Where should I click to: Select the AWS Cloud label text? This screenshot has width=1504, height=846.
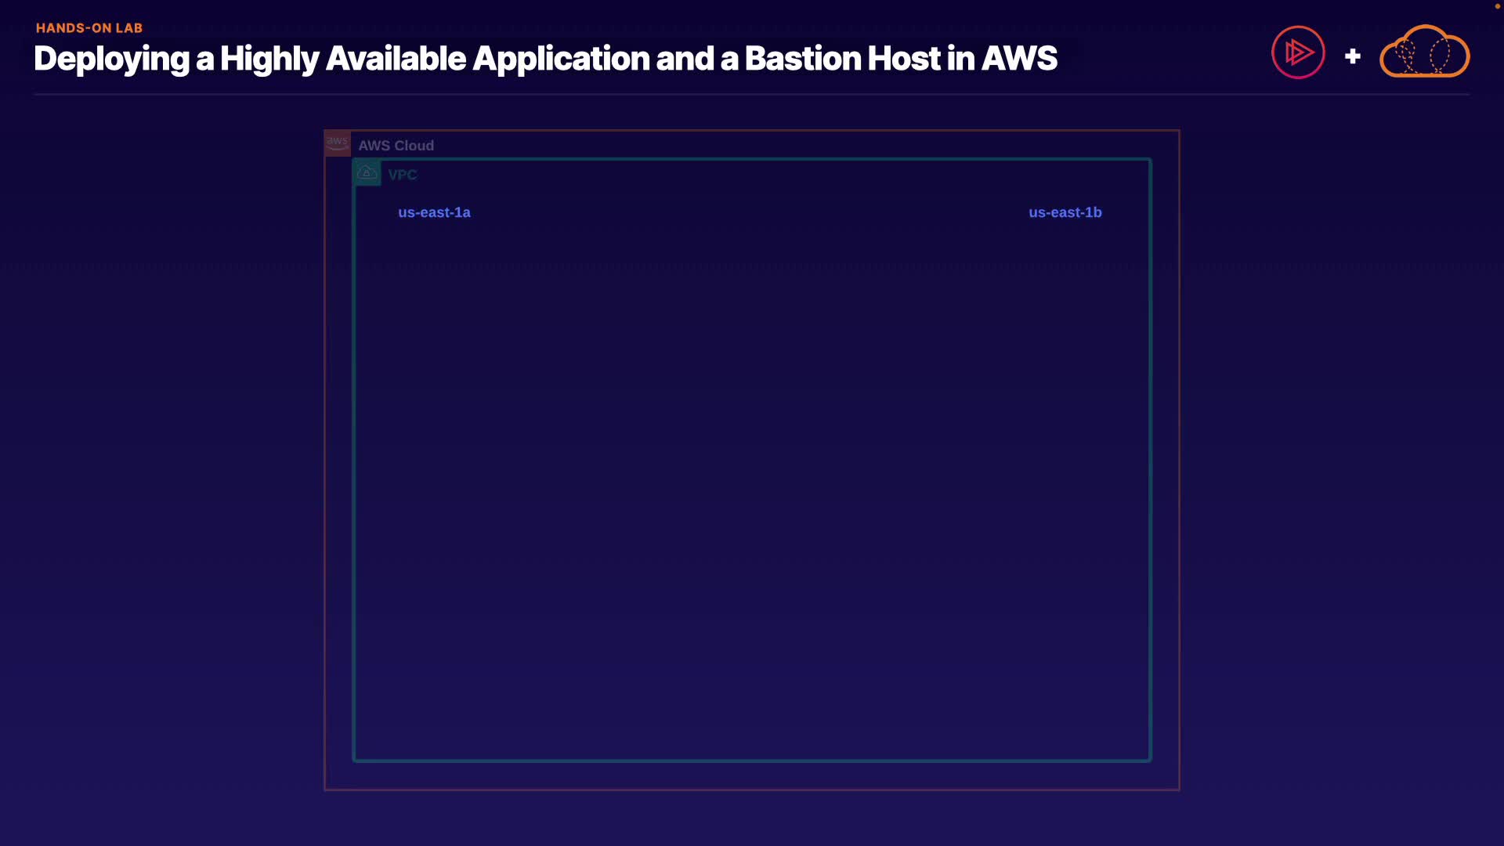click(396, 146)
